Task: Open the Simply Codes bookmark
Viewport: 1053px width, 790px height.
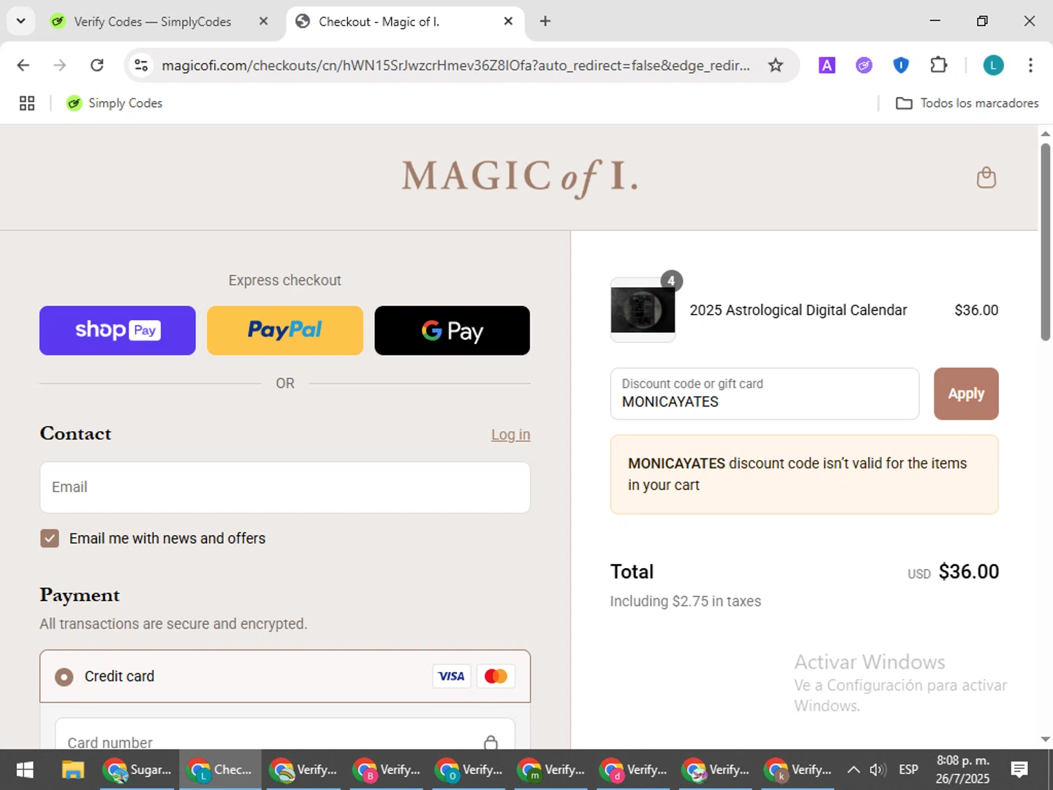Action: (114, 103)
